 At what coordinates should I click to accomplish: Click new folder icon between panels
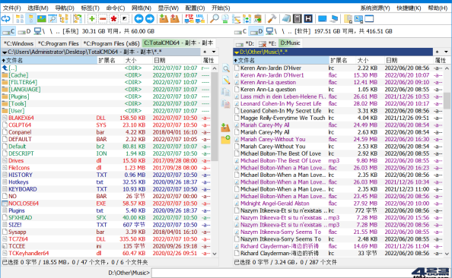226,139
